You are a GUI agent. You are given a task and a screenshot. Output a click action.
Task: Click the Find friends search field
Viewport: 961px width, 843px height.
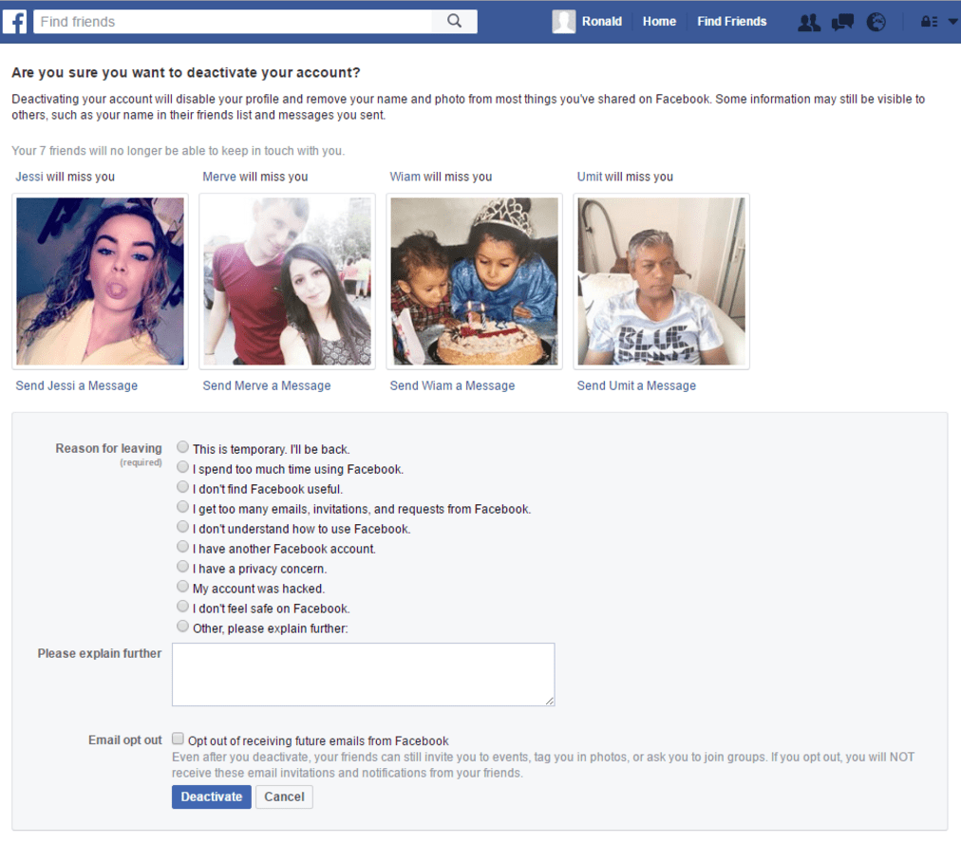(x=233, y=22)
